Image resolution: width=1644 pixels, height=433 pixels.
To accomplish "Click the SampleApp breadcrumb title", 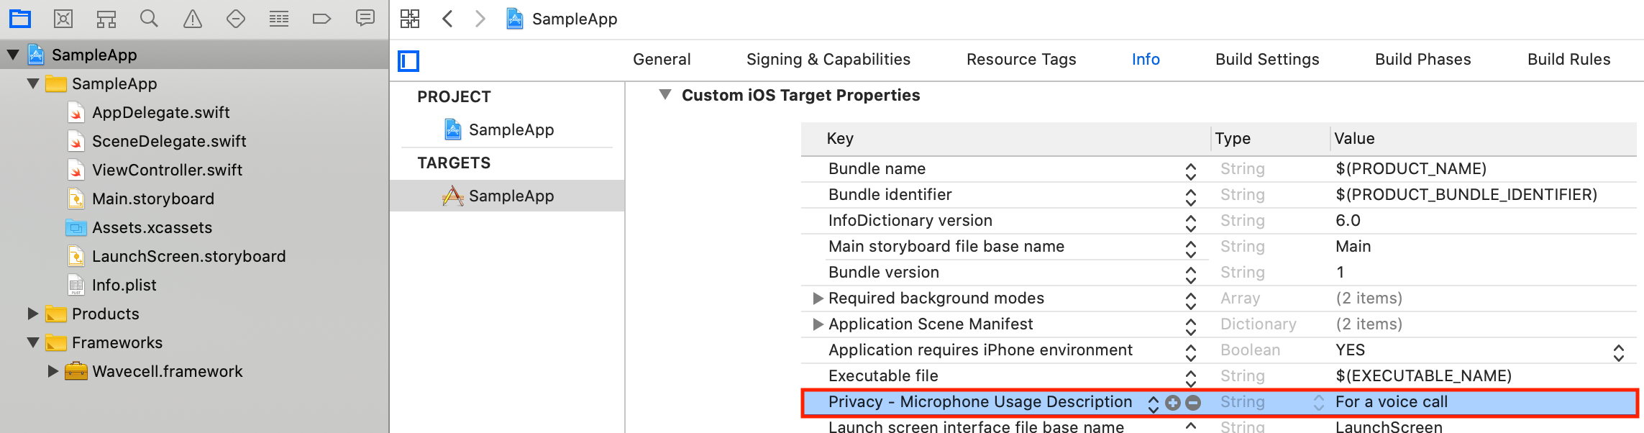I will (575, 19).
